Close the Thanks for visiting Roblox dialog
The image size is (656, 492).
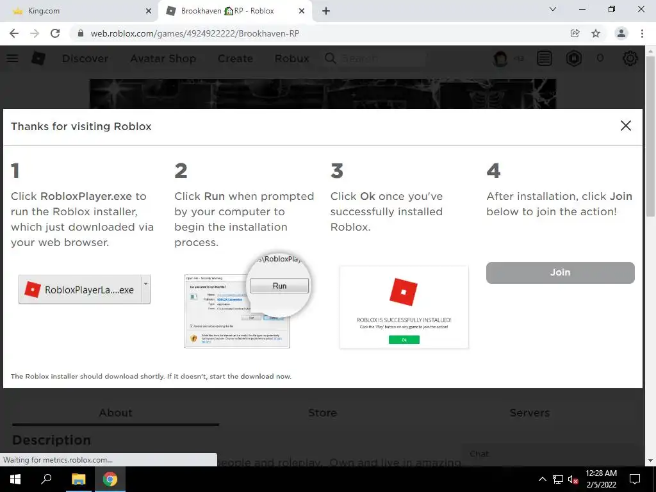(625, 126)
